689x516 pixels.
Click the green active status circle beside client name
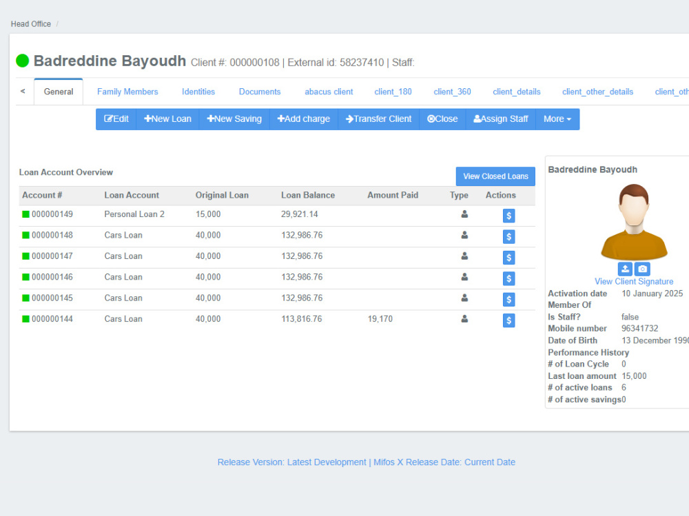point(23,61)
